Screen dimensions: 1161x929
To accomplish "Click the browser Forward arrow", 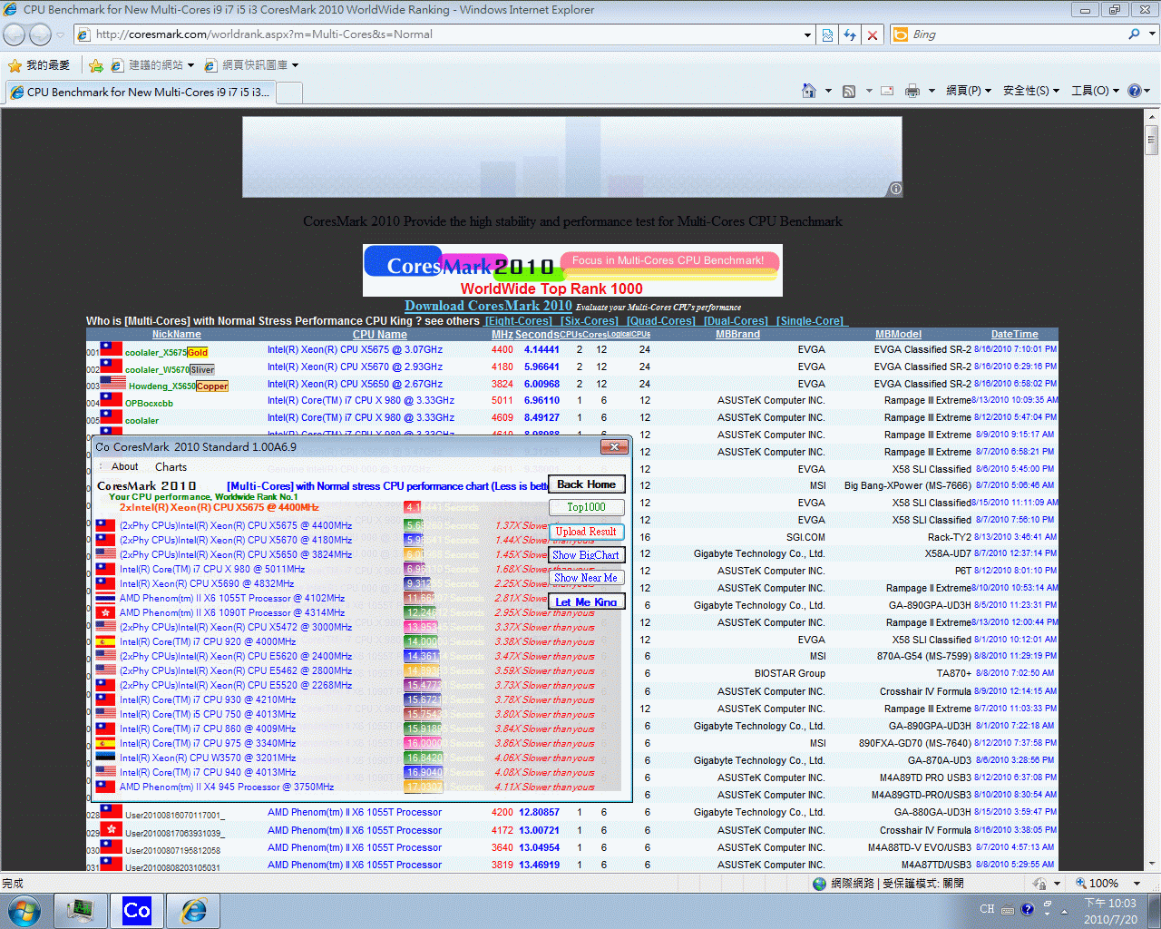I will click(41, 34).
